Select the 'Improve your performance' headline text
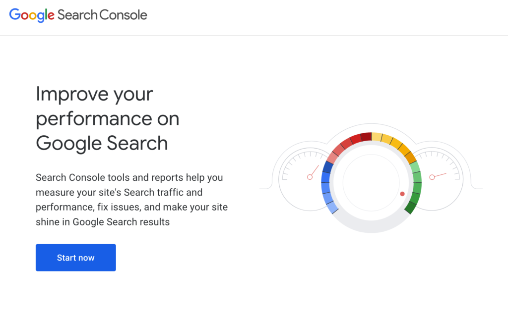The height and width of the screenshot is (319, 508). point(107,118)
